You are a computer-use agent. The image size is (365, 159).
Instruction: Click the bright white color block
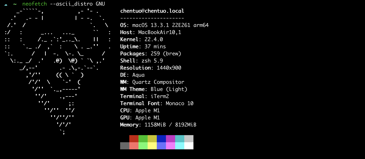point(189,146)
